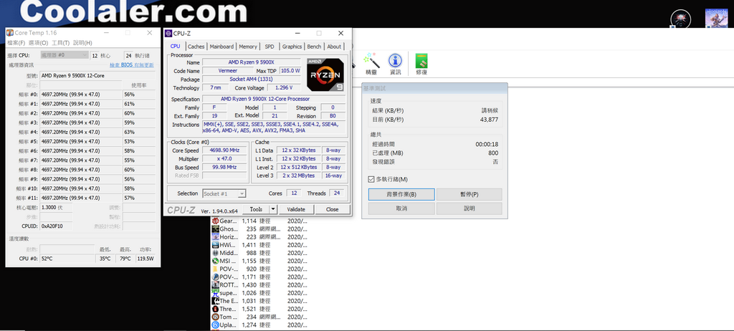Click the Max TDP 105.0 W value
Viewport: 734px width, 331px height.
pyautogui.click(x=290, y=71)
